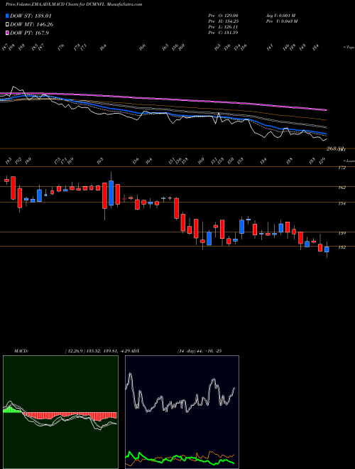Click the 'MACD:' panel label
Image resolution: width=355 pixels, height=469 pixels.
tap(21, 351)
